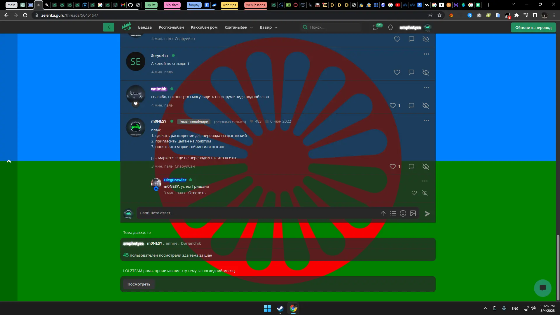This screenshot has width=560, height=315.
Task: Click Обновить перевод button
Action: tap(533, 27)
